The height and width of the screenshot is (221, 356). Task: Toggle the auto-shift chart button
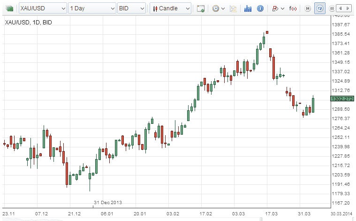coord(320,8)
